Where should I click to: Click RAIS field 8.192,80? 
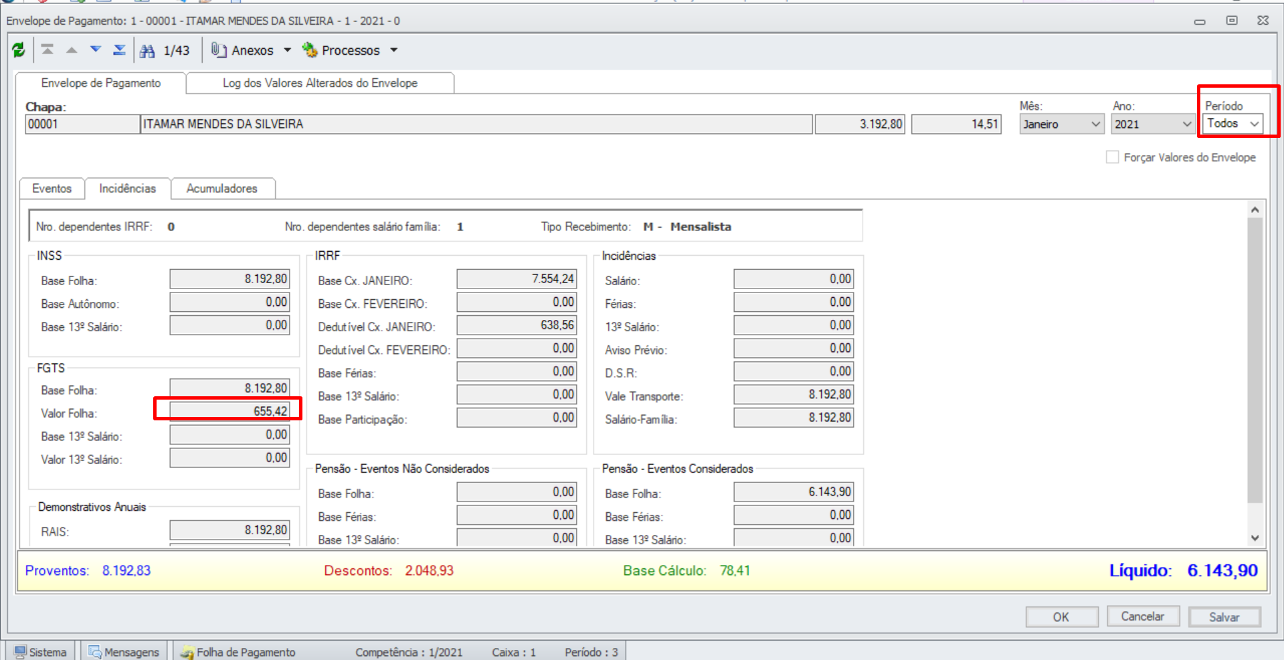tap(230, 530)
